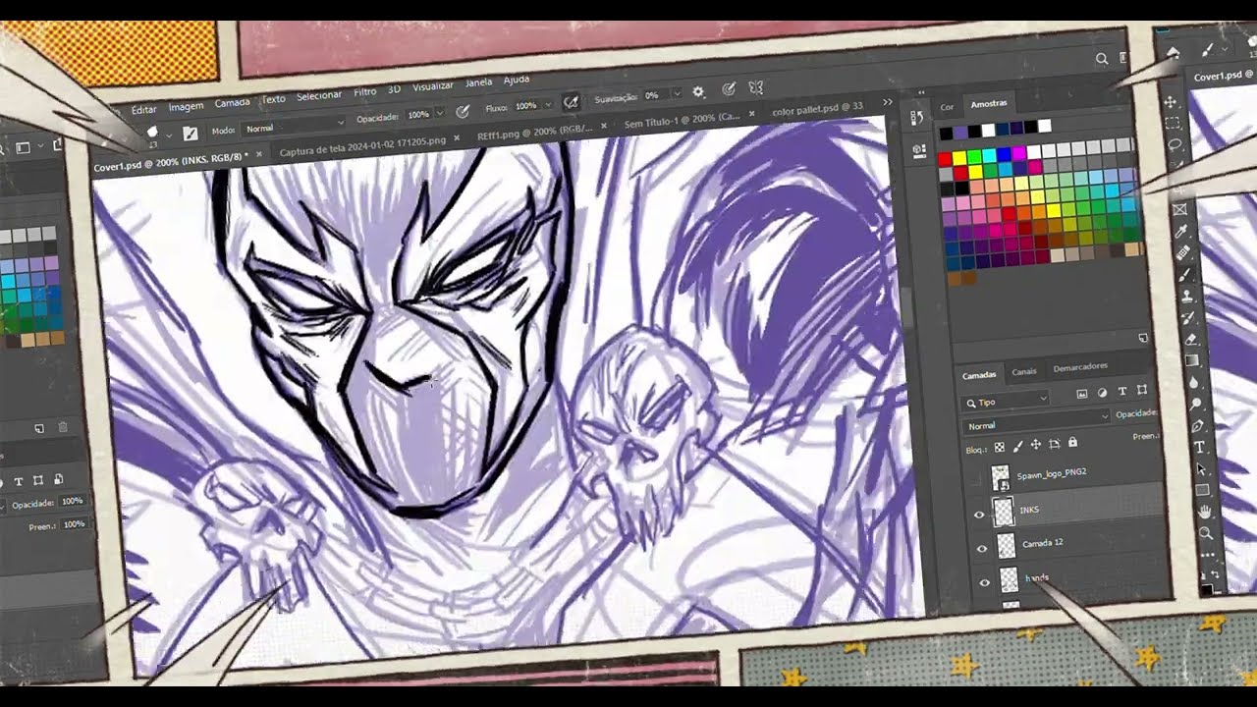The width and height of the screenshot is (1257, 707).
Task: Open the Janela menu
Action: (x=478, y=82)
